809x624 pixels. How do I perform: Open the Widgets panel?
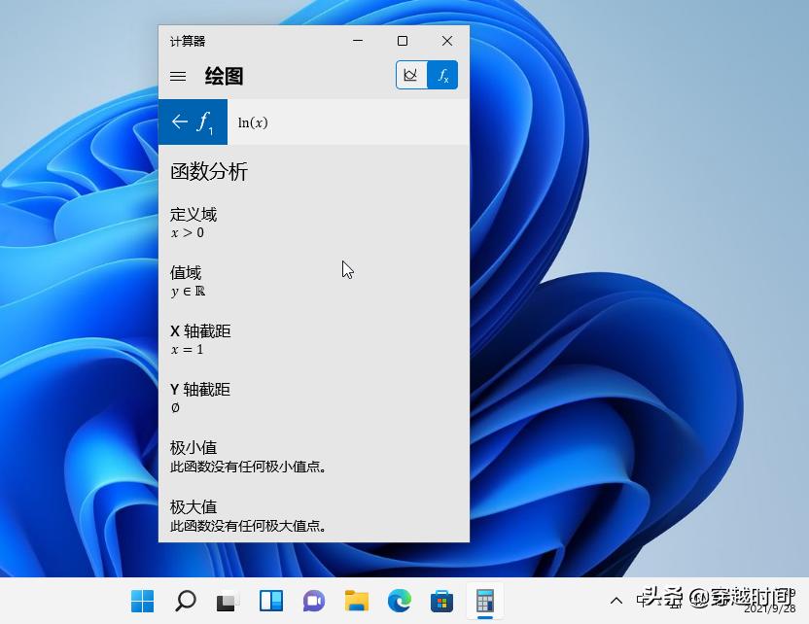pos(270,602)
